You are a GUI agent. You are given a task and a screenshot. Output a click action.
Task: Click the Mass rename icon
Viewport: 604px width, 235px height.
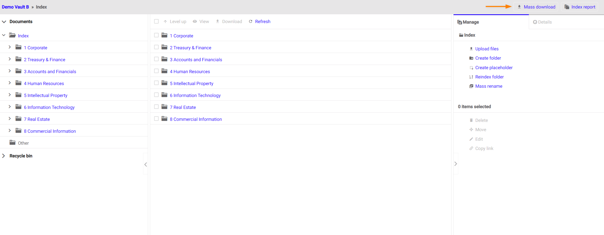[471, 86]
